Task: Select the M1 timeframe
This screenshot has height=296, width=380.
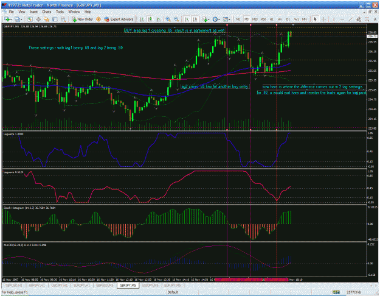Action: pos(238,19)
